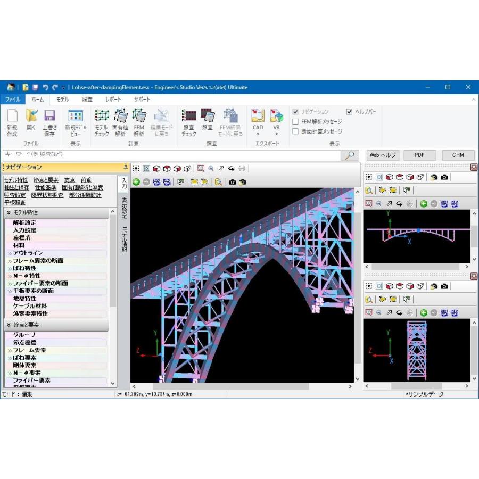The image size is (479, 479).
Task: Run the 固有値解析 tool
Action: coord(120,122)
